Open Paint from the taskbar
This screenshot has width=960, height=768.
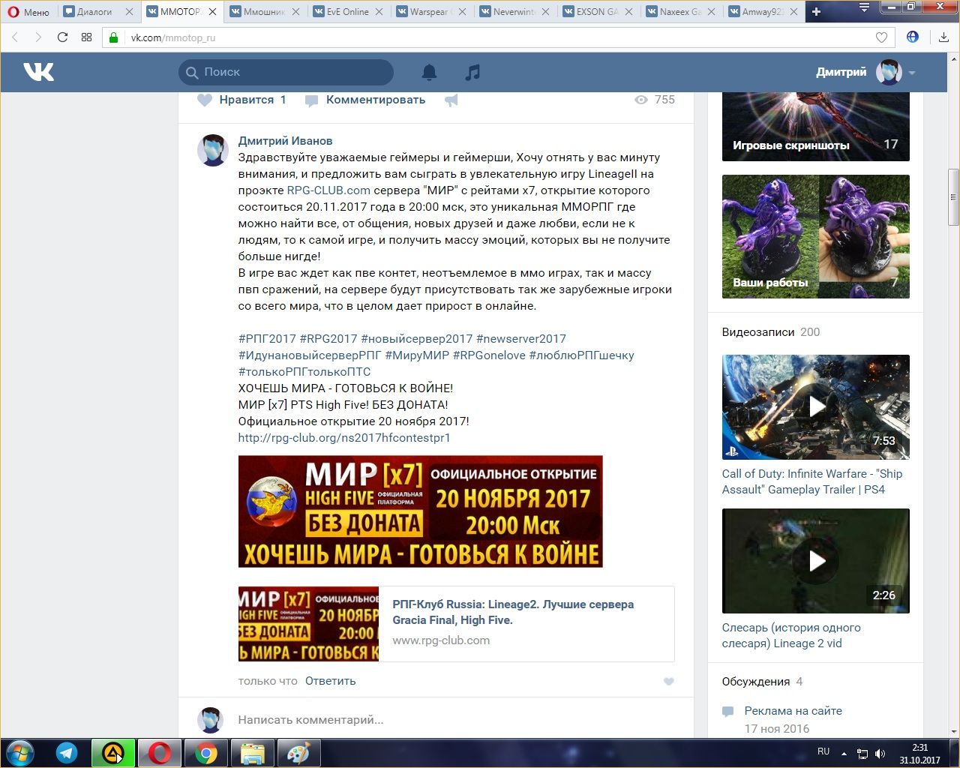(x=299, y=753)
